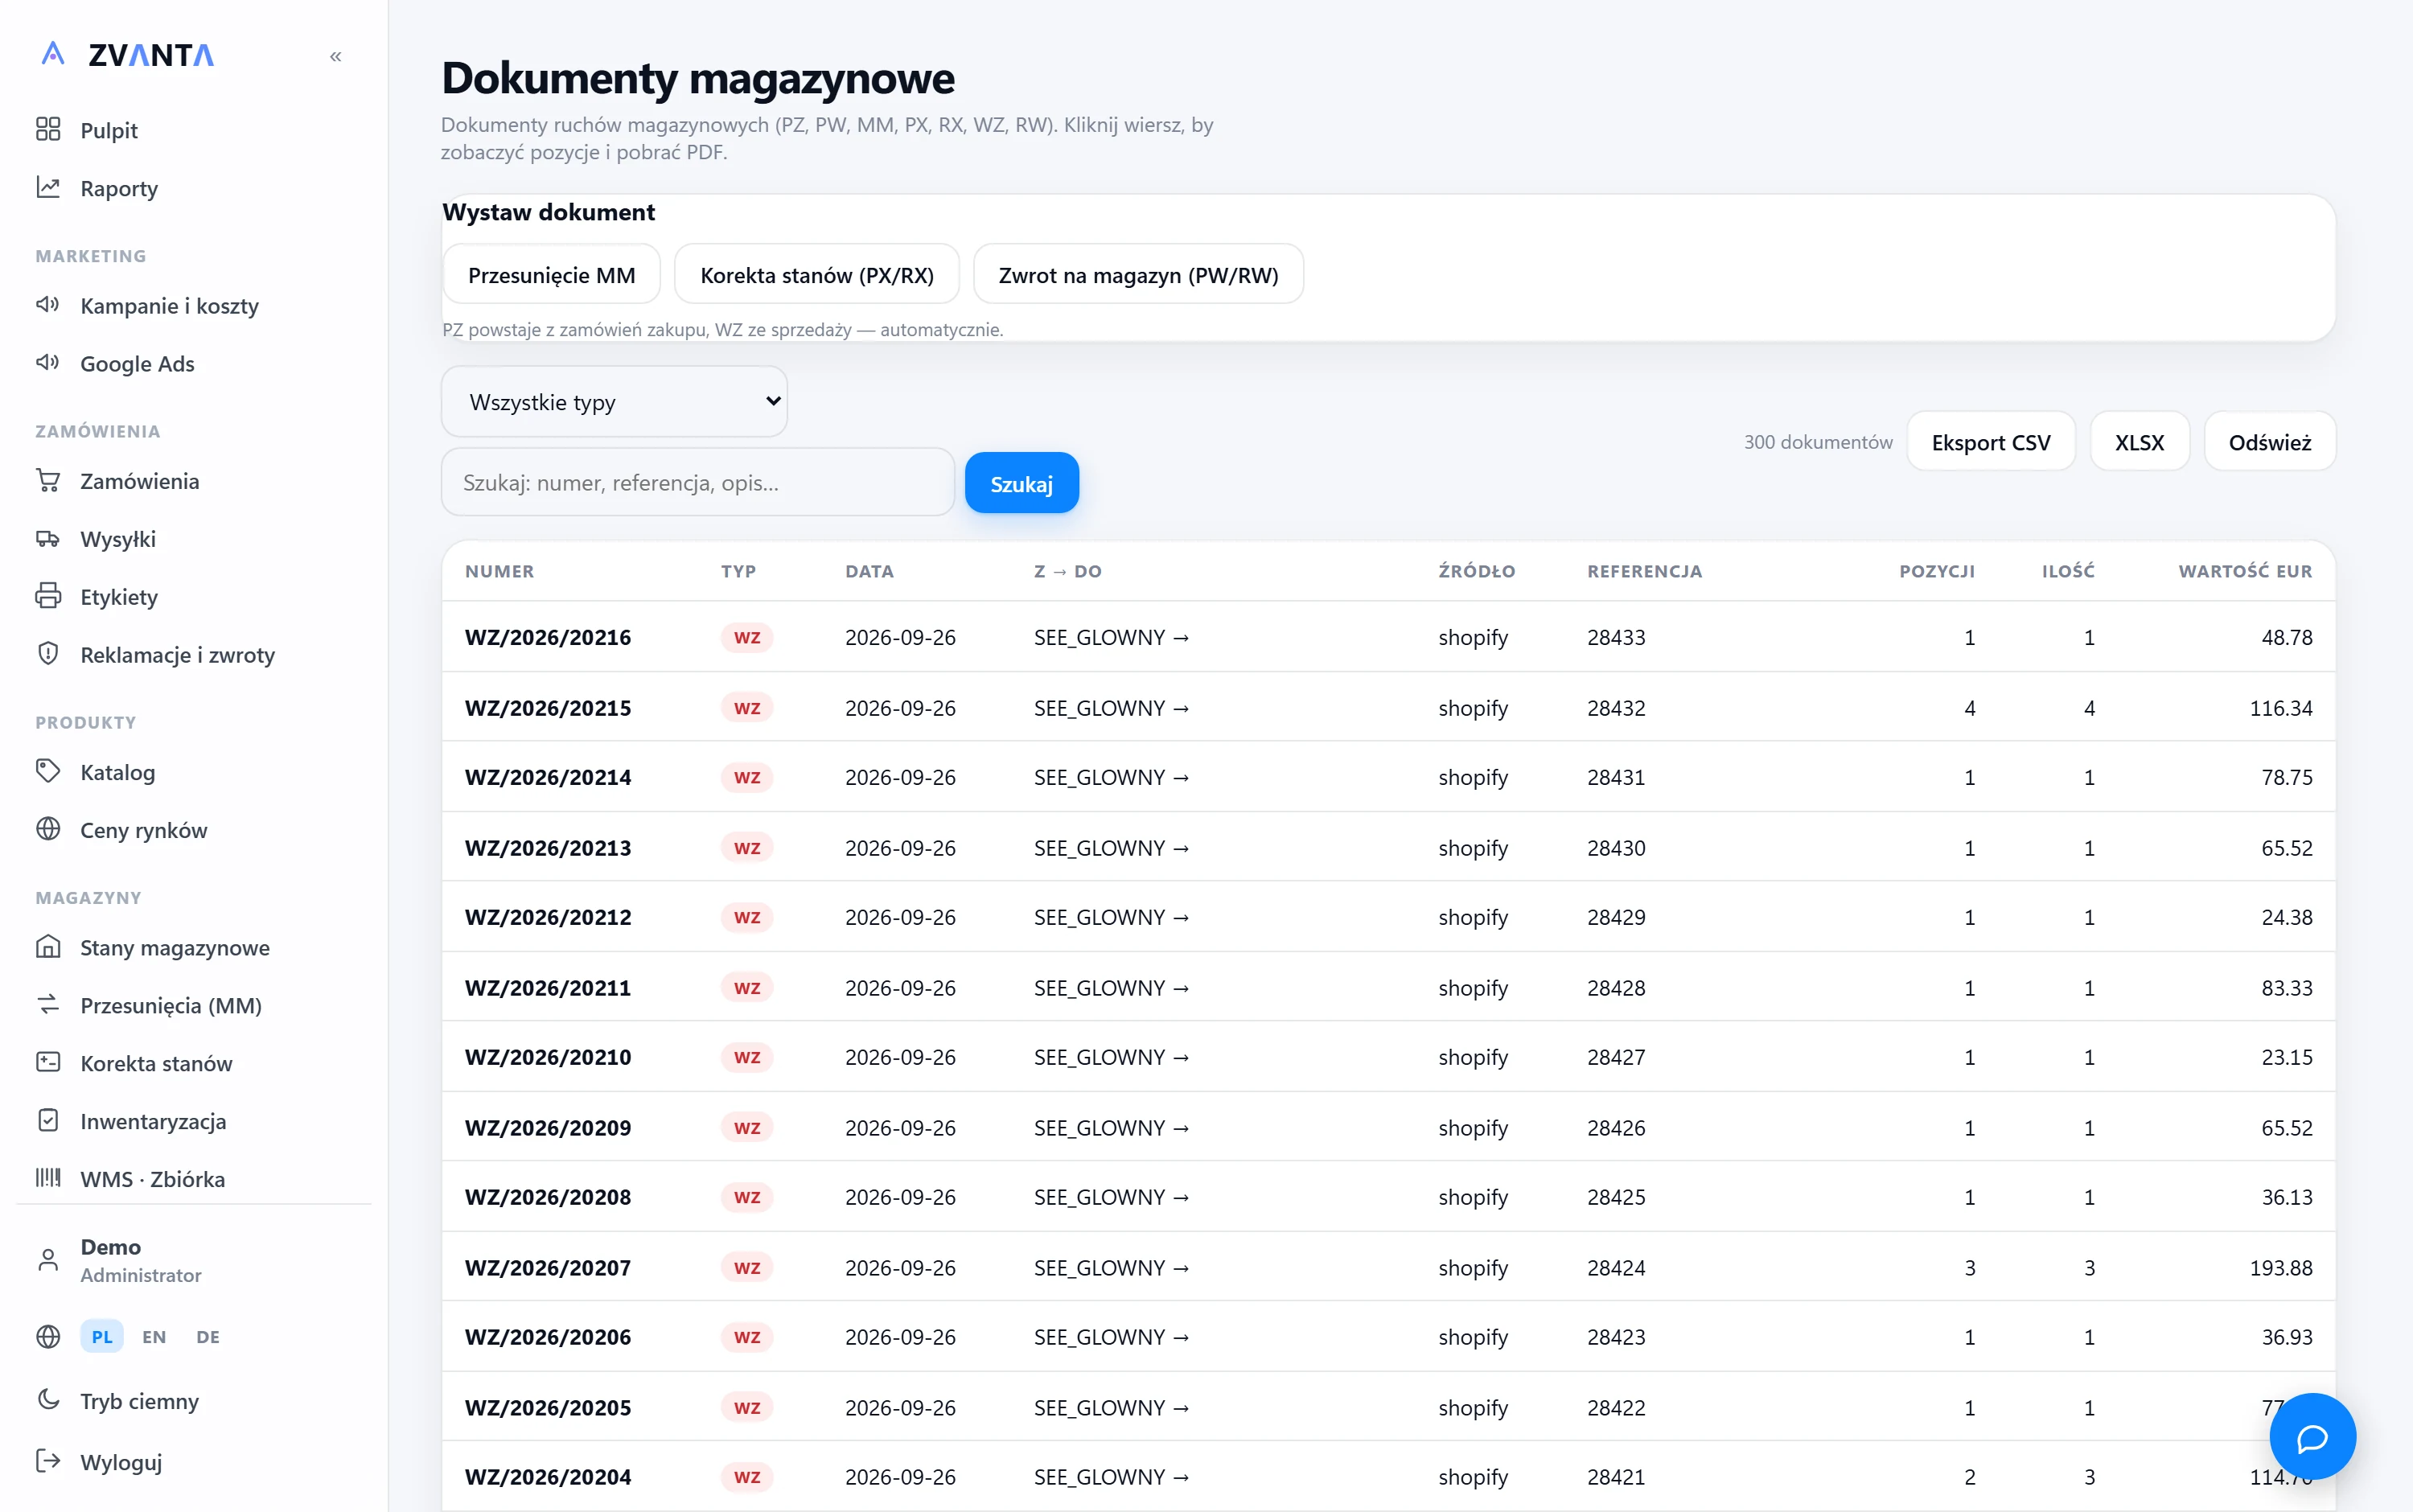Viewport: 2413px width, 1512px height.
Task: Click the Przesunięcia (MM) arrows icon
Action: coord(48,1005)
